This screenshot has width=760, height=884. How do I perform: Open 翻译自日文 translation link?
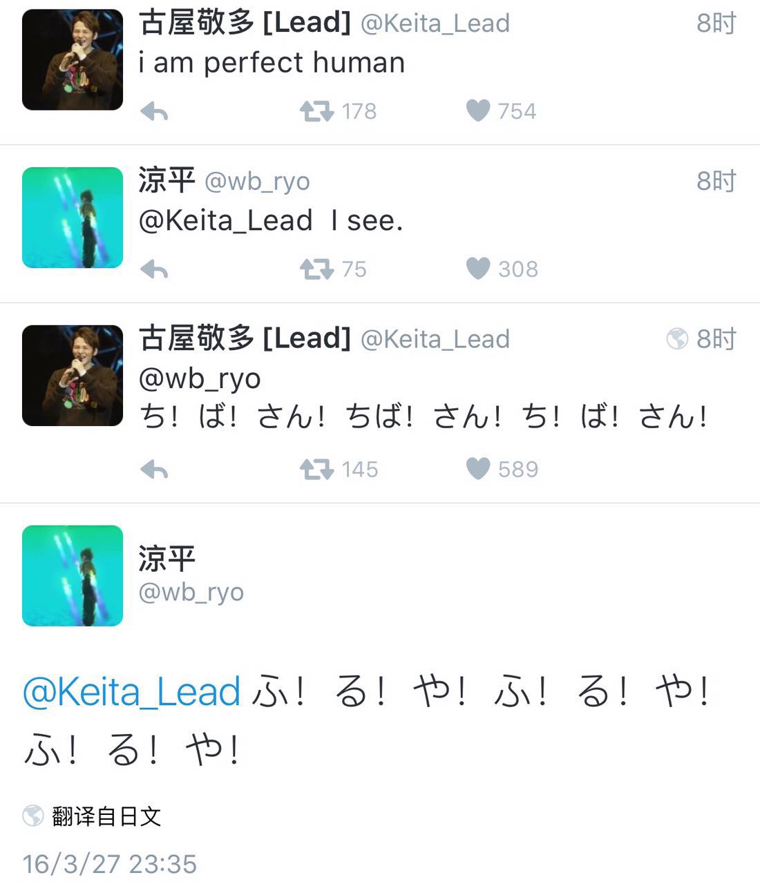tap(106, 816)
